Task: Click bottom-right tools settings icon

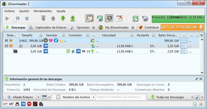Action: pos(198,97)
